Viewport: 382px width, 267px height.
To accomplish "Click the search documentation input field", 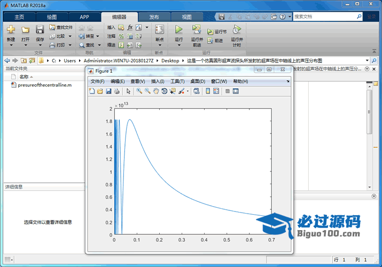I will coord(325,17).
